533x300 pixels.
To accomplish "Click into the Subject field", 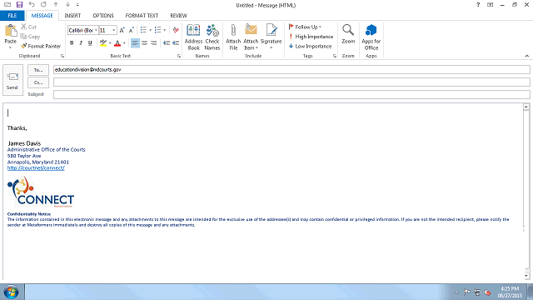I will [x=291, y=94].
